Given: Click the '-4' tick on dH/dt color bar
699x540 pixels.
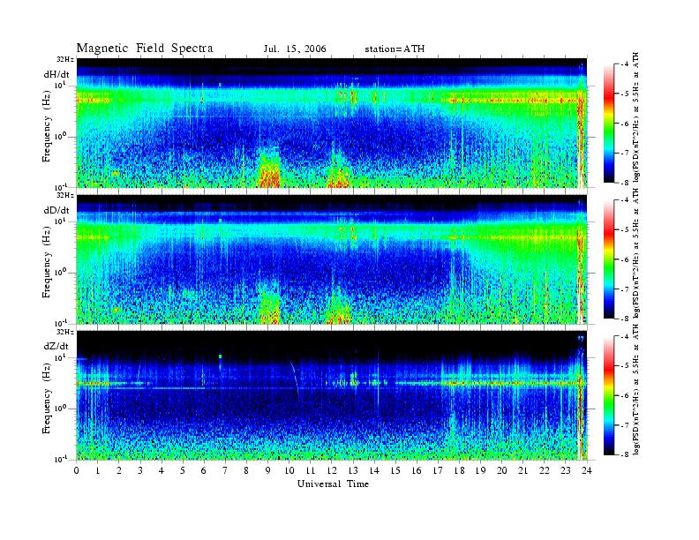Looking at the screenshot, I should tap(626, 64).
